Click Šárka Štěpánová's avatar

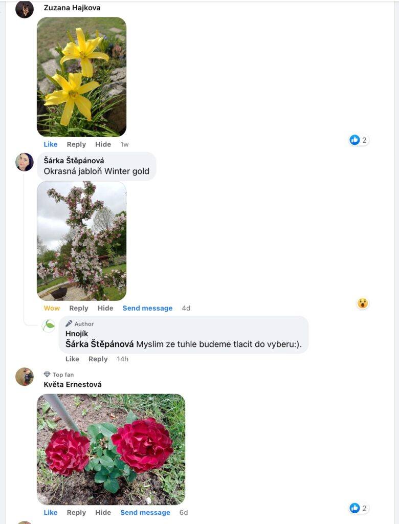coord(25,162)
